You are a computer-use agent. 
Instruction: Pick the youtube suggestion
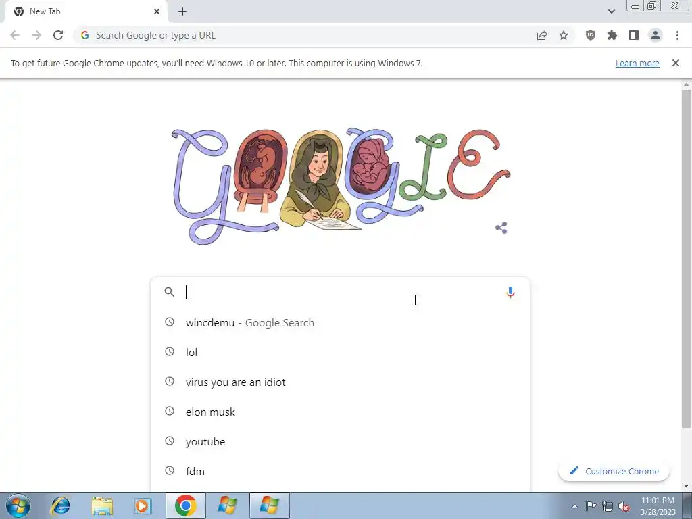click(x=340, y=441)
